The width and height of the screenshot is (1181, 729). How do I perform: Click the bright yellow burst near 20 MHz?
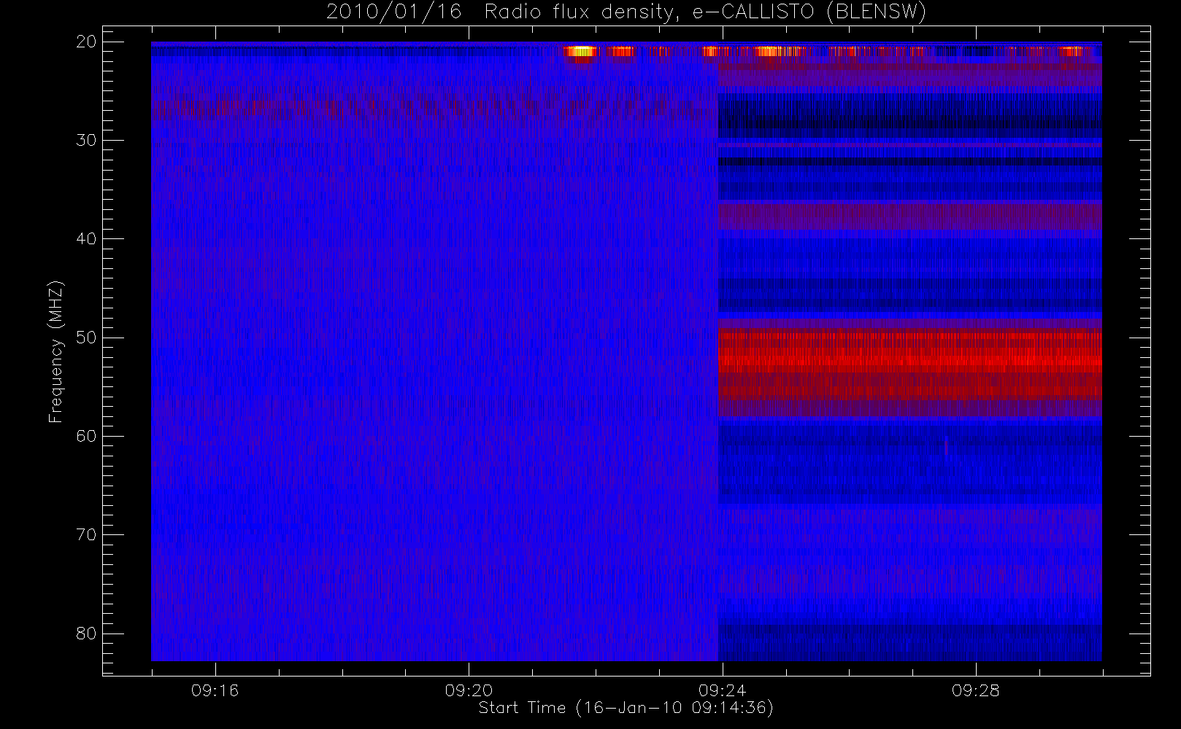click(580, 51)
